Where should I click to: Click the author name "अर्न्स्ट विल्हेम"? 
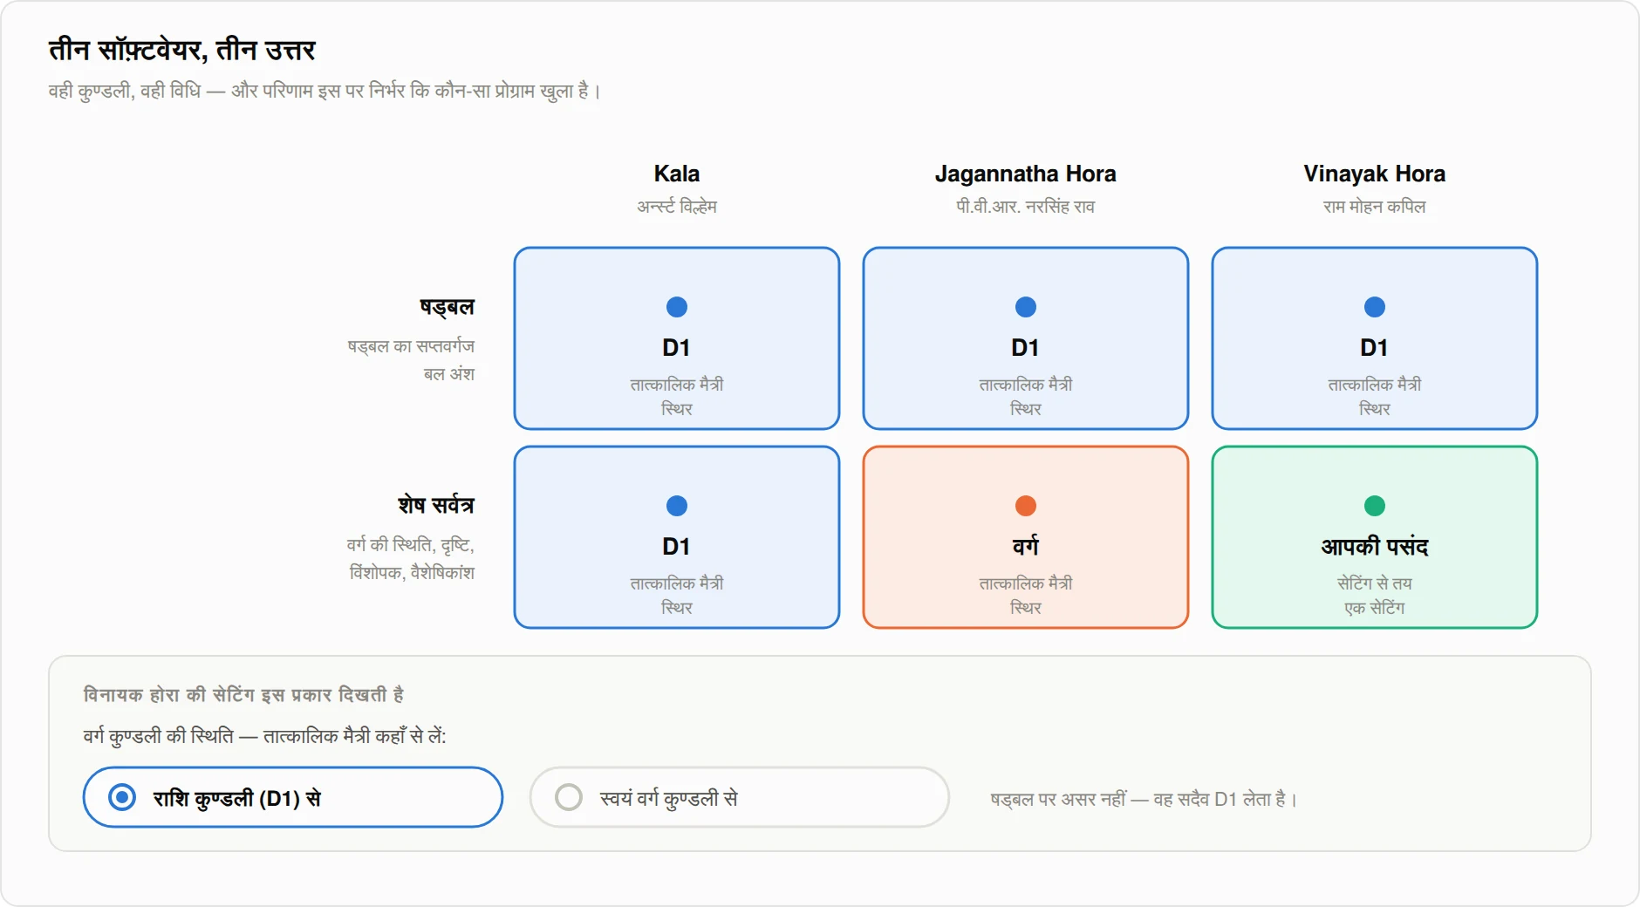click(677, 207)
